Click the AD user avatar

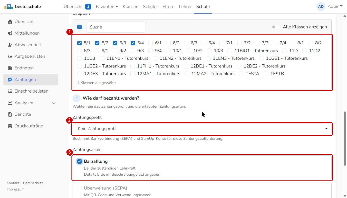coord(321,6)
